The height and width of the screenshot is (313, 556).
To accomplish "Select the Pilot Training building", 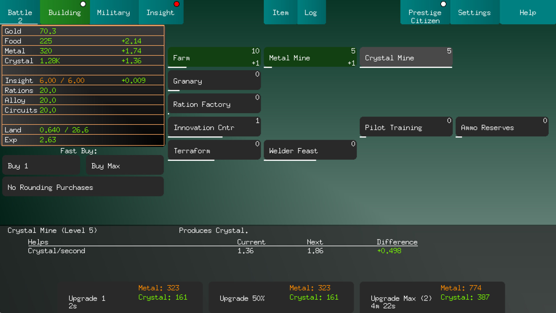I will point(406,127).
